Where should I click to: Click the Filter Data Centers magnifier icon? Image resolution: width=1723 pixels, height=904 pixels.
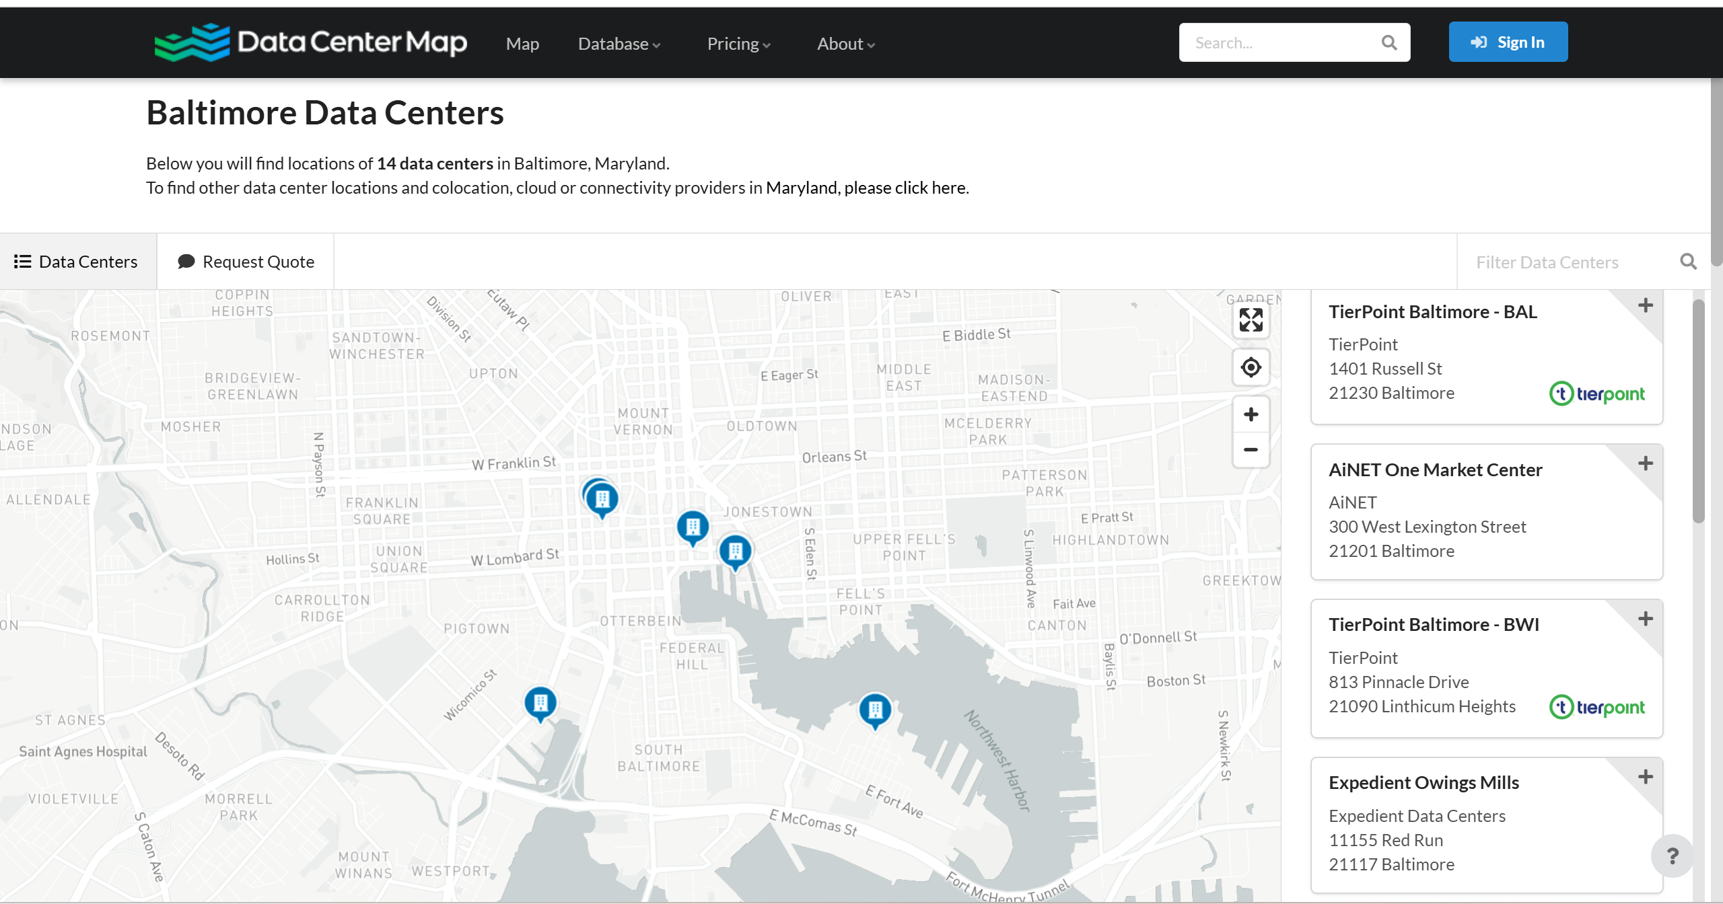pos(1688,262)
